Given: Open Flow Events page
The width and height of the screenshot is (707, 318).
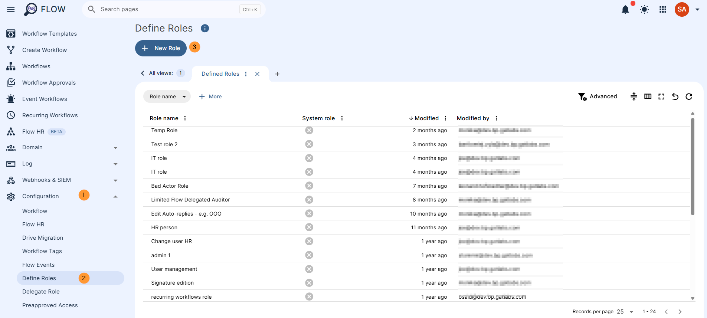Looking at the screenshot, I should pos(38,265).
